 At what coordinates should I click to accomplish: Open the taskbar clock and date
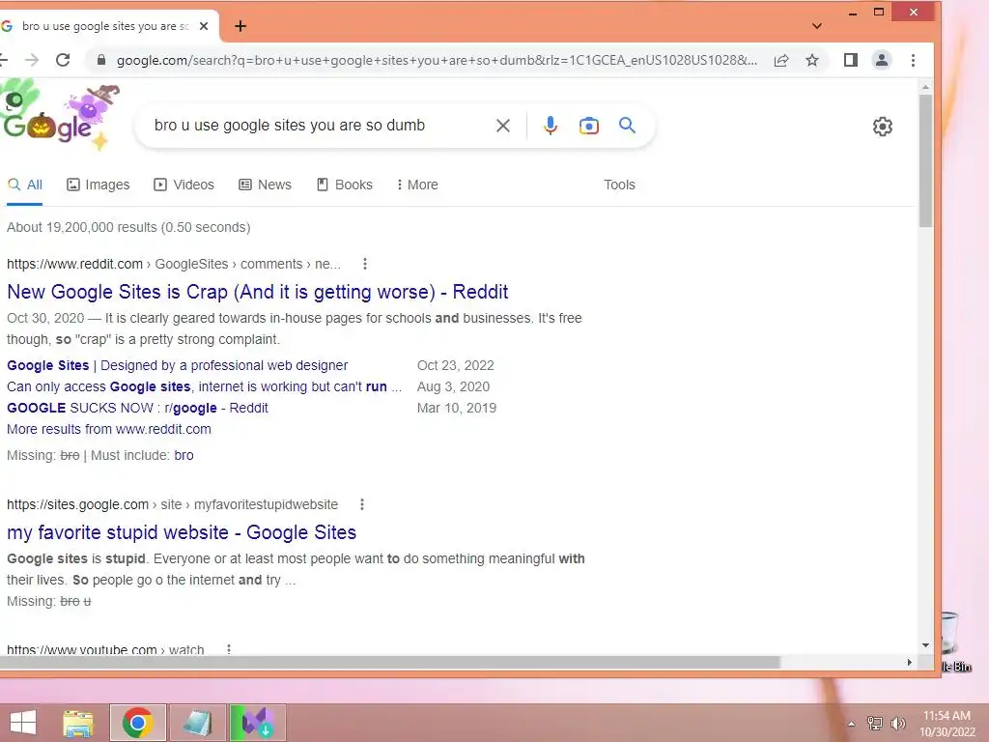[x=947, y=724]
